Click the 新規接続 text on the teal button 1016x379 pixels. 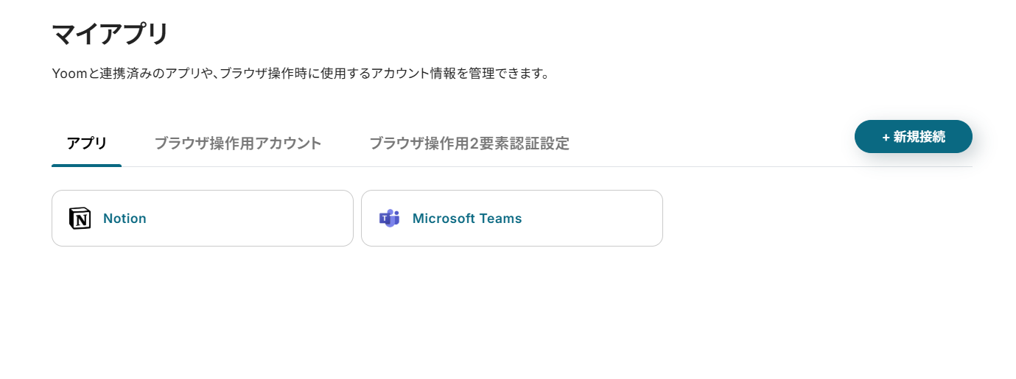point(919,137)
